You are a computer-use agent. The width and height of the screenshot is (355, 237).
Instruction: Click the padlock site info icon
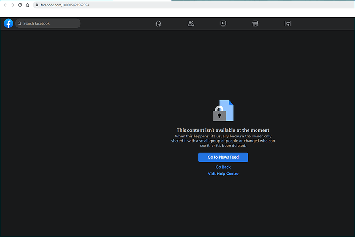(x=37, y=5)
